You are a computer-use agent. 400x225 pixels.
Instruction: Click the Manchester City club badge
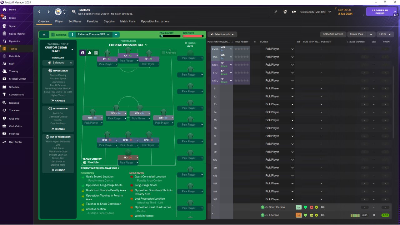pos(58,12)
